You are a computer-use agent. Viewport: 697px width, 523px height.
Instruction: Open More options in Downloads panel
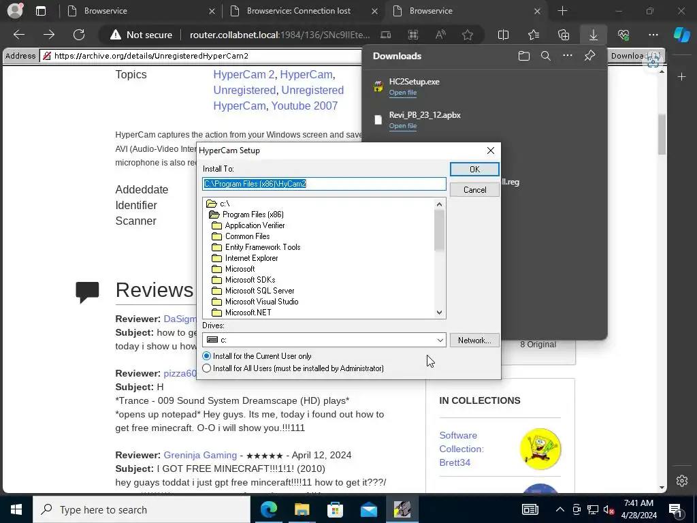(568, 56)
